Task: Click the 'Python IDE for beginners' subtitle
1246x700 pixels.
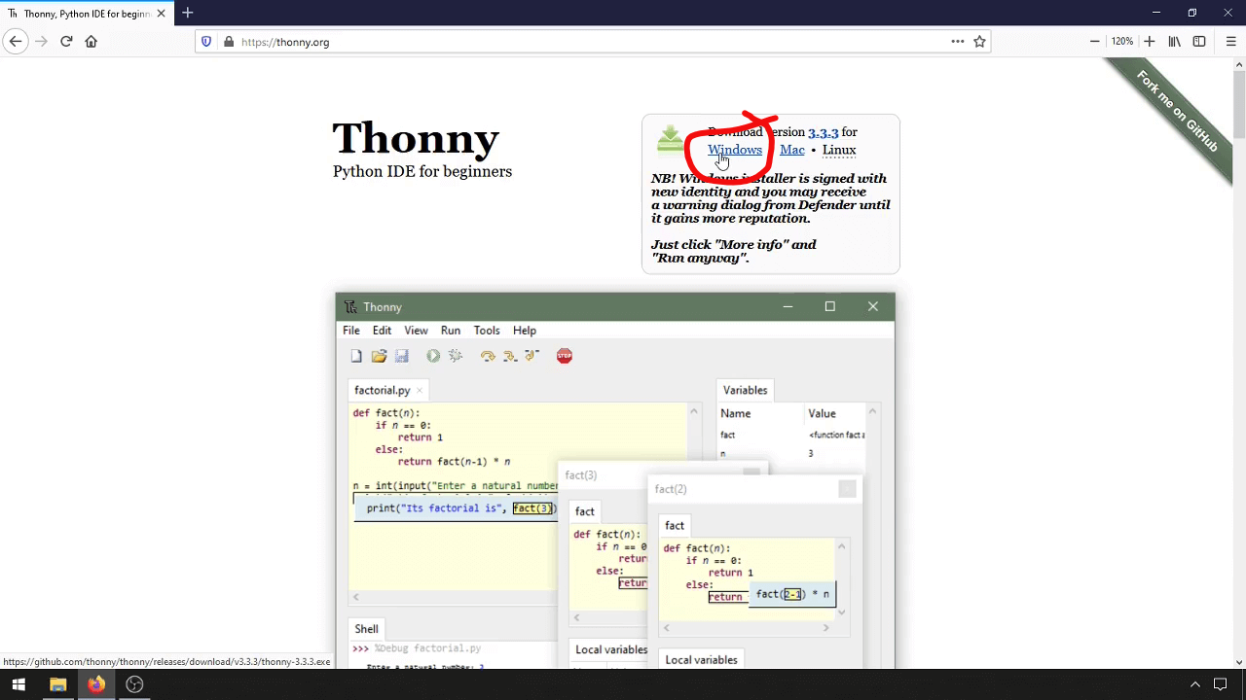Action: 422,171
